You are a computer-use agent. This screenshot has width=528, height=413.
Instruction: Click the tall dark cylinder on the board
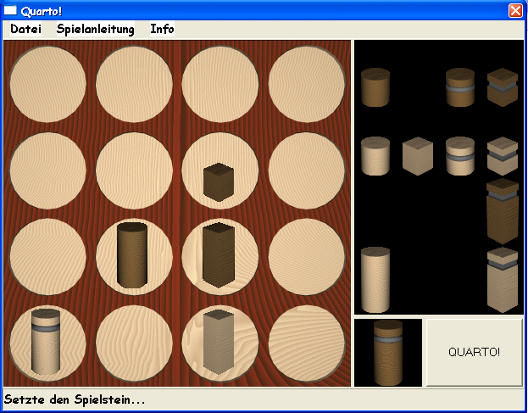(132, 255)
